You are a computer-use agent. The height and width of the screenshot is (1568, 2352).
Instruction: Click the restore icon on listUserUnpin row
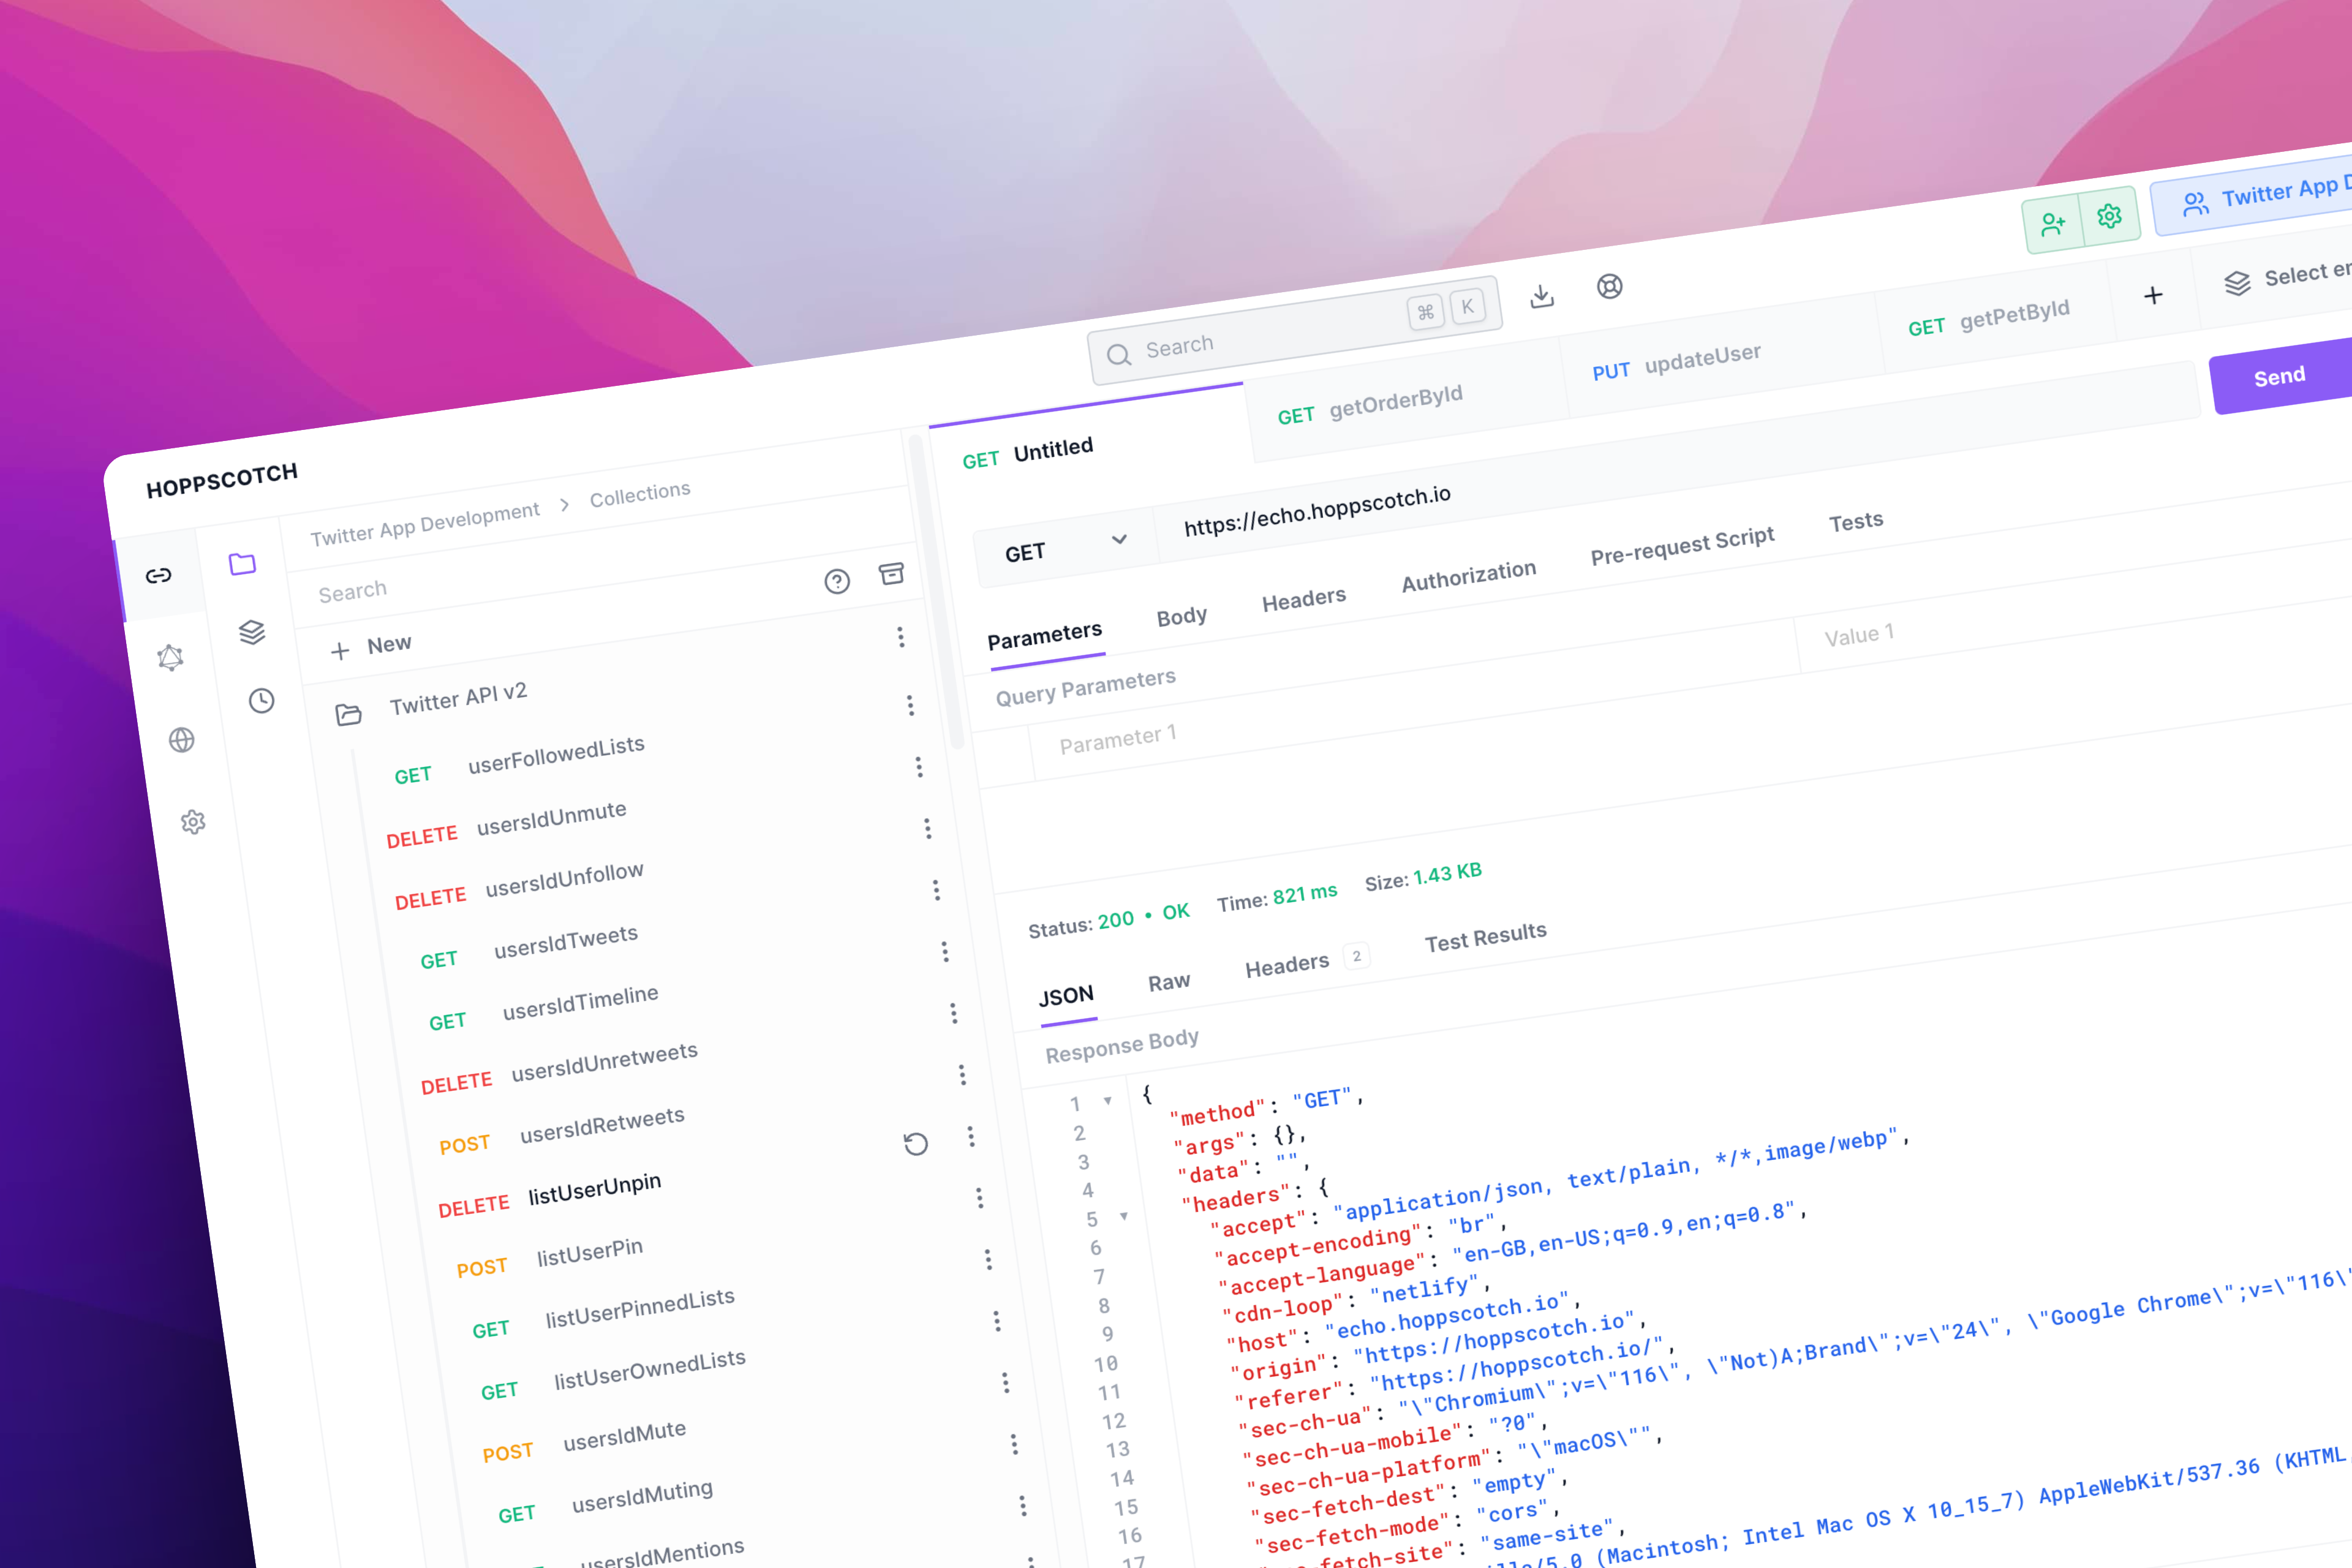pos(916,1144)
